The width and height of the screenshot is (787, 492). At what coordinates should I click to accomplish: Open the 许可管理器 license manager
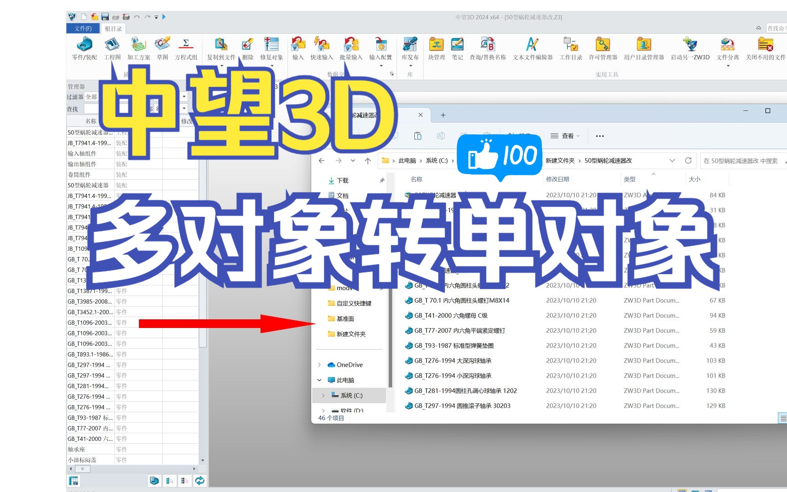tap(603, 48)
